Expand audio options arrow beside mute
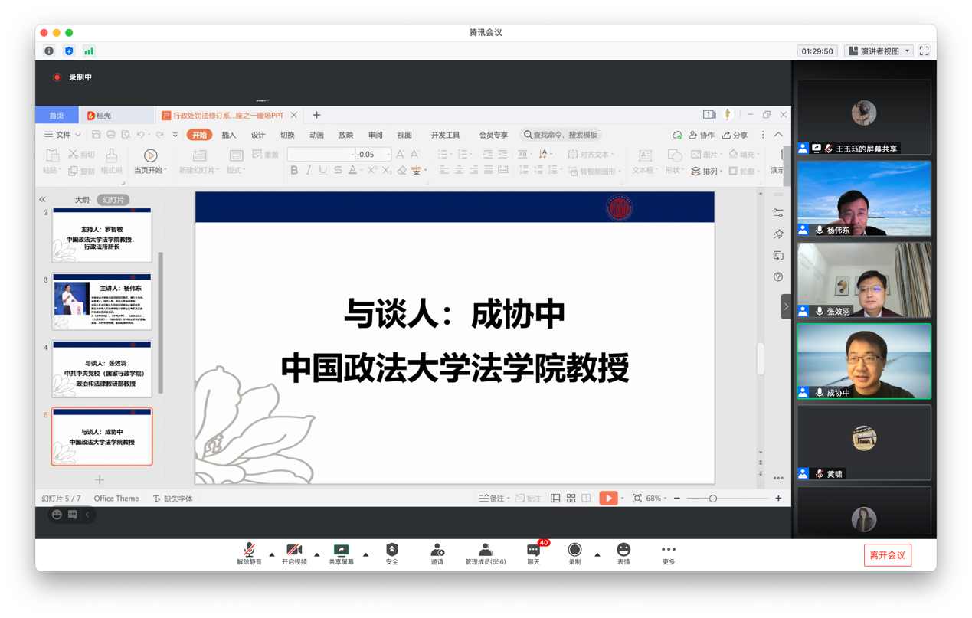The width and height of the screenshot is (972, 618). 272,554
